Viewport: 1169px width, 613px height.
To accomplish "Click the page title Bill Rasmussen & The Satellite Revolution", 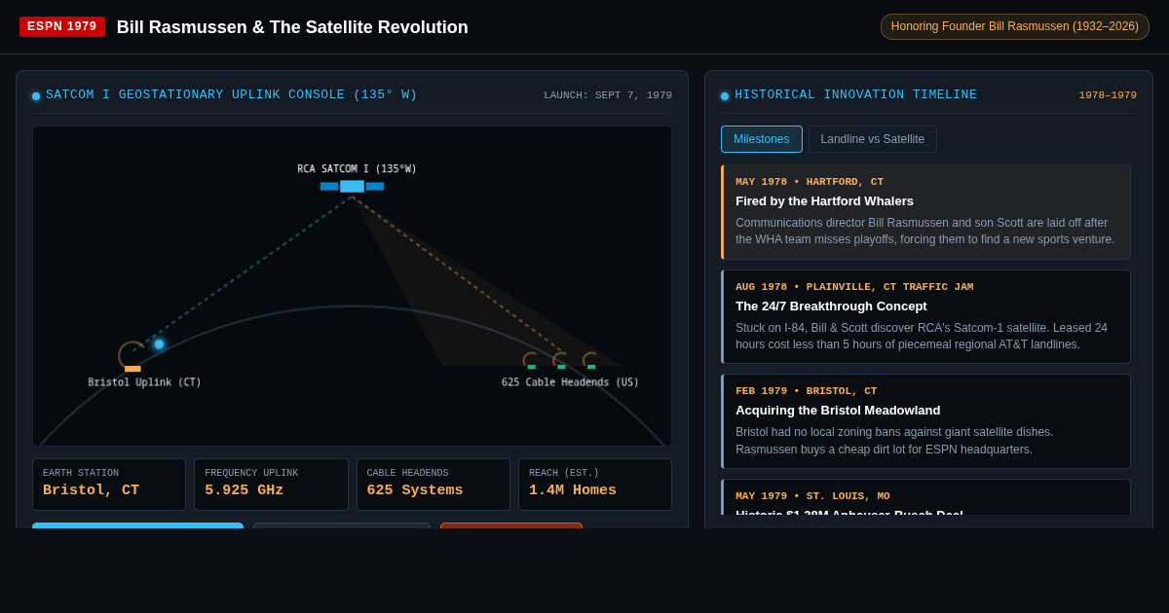I will click(x=292, y=27).
